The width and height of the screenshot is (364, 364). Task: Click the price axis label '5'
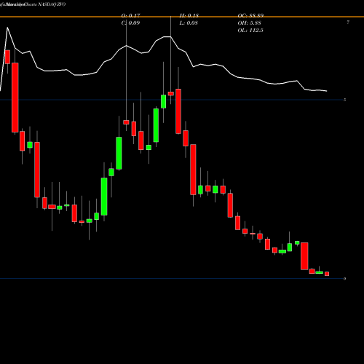coord(344,100)
